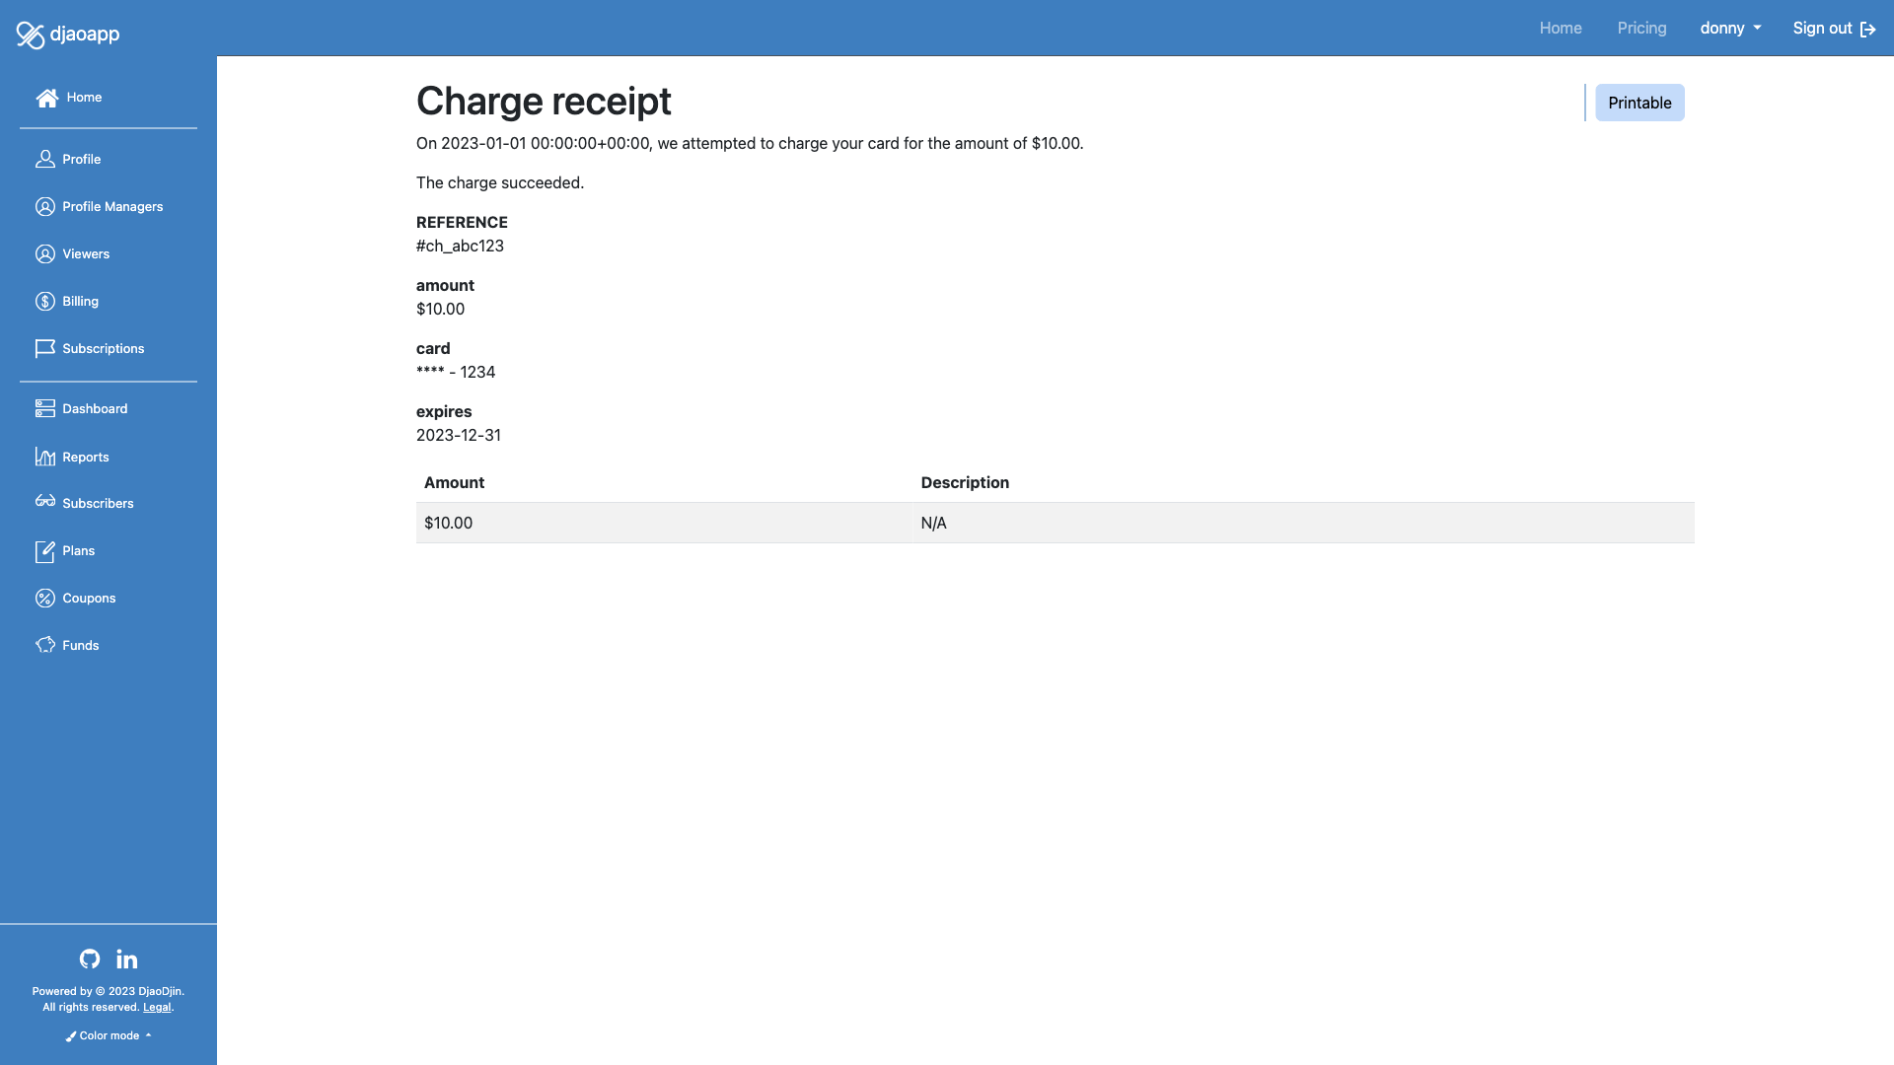Screen dimensions: 1894x1065
Task: Open Viewers link in sidebar
Action: pos(86,253)
